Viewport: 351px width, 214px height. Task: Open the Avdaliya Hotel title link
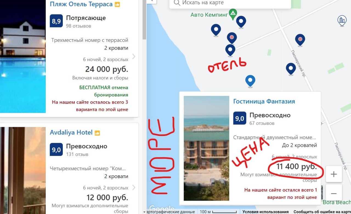click(x=71, y=132)
